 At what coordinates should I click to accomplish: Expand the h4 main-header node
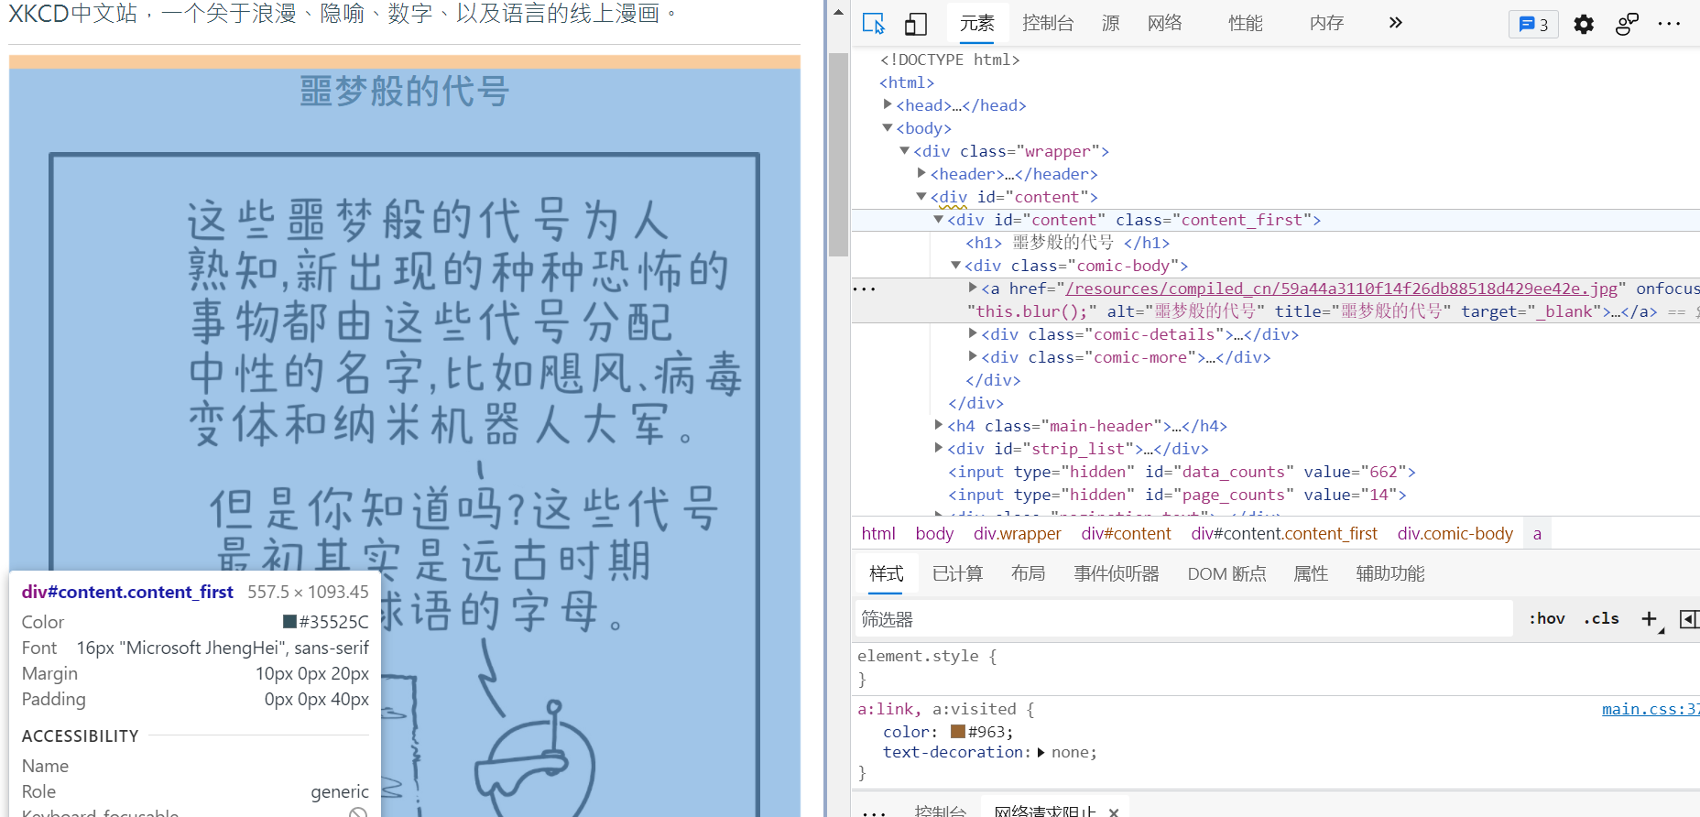tap(939, 425)
